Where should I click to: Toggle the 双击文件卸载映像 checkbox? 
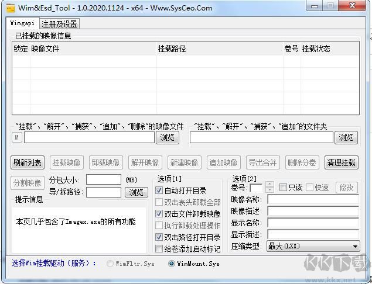tap(159, 214)
